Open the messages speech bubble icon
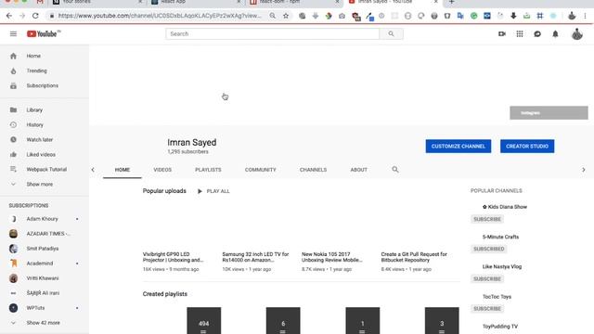 pyautogui.click(x=537, y=34)
